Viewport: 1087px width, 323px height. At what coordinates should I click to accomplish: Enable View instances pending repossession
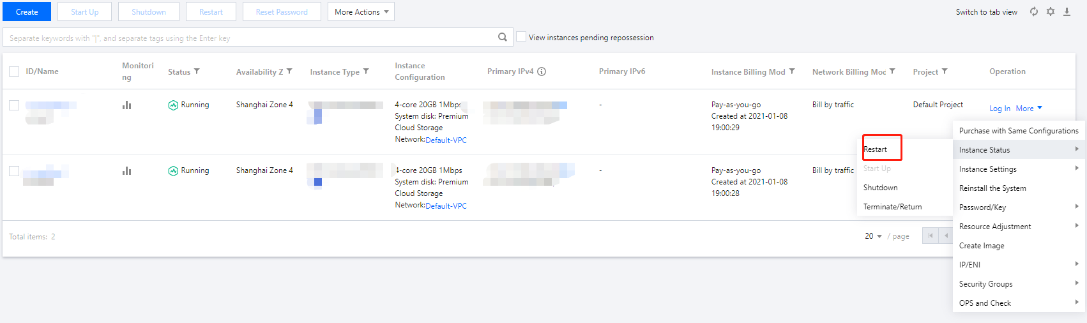click(x=521, y=37)
